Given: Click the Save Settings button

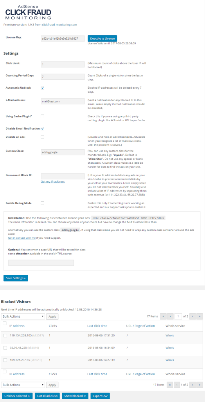Looking at the screenshot, I should click(x=16, y=278).
